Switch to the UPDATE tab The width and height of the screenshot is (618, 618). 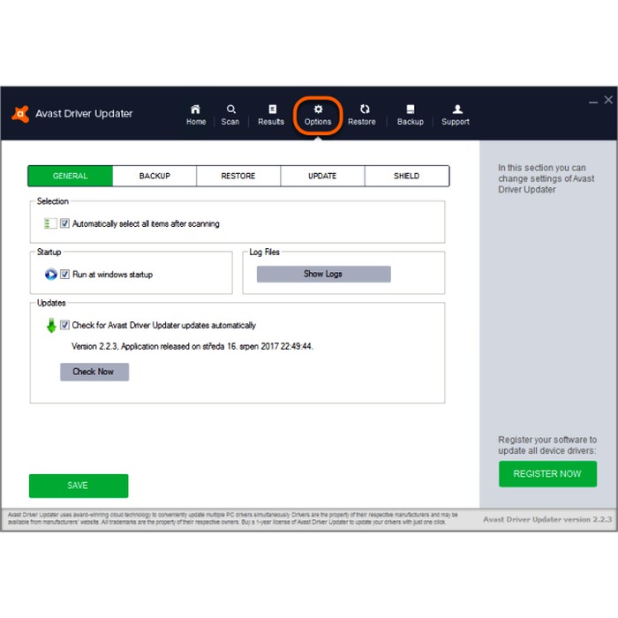pyautogui.click(x=322, y=177)
